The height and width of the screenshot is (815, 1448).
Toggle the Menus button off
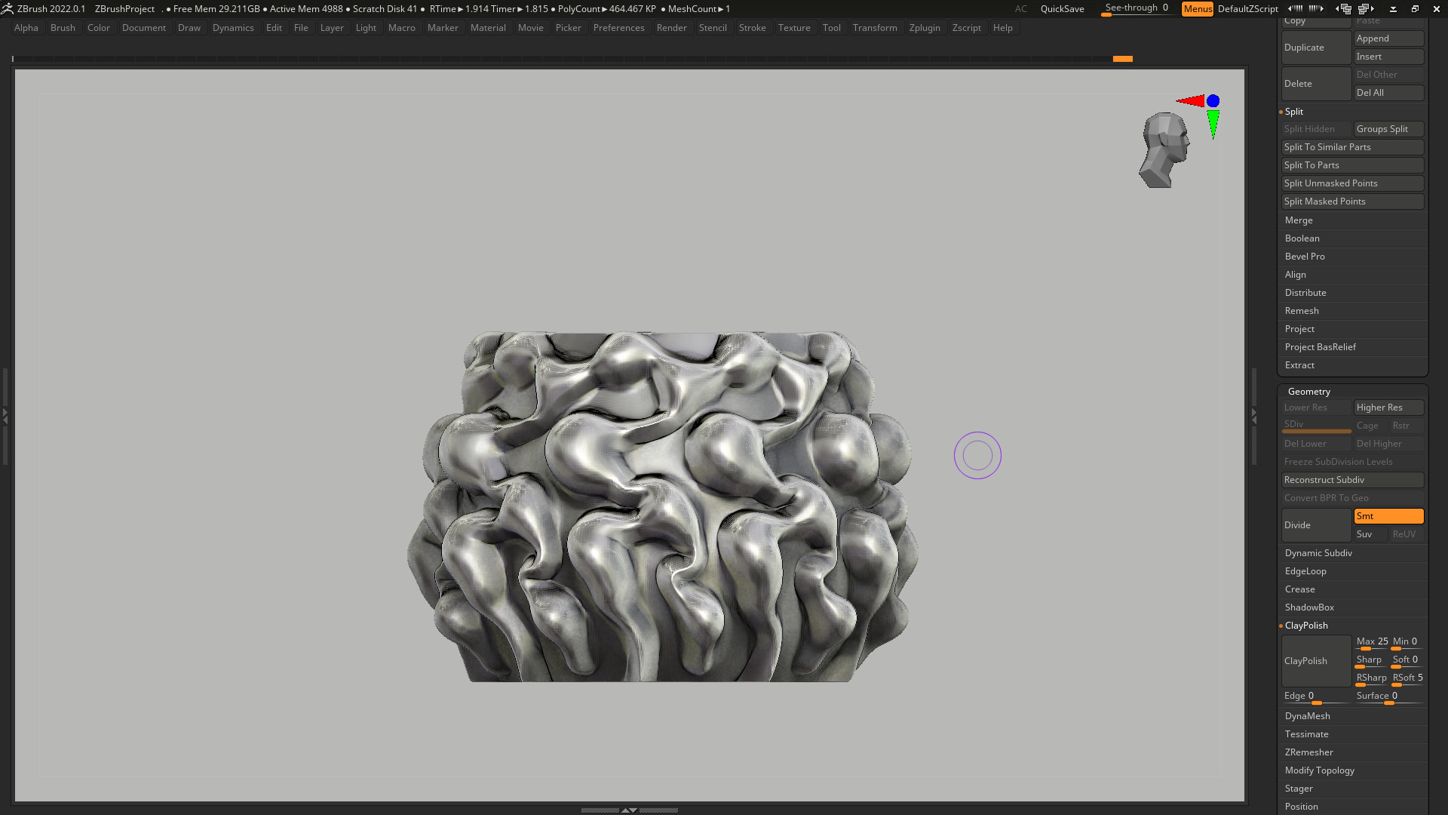[1197, 8]
